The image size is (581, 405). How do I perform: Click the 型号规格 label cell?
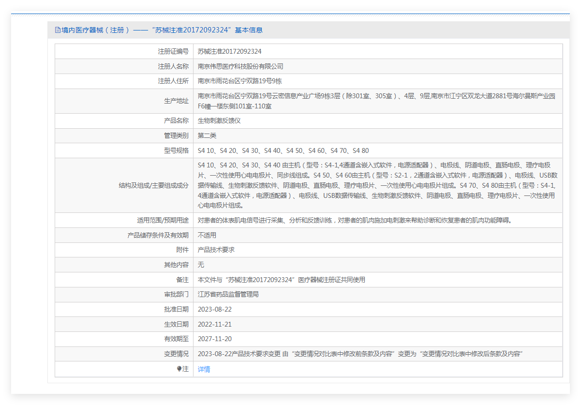(x=124, y=151)
